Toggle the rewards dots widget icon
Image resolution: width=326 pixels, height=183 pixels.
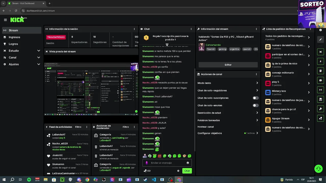point(321,118)
